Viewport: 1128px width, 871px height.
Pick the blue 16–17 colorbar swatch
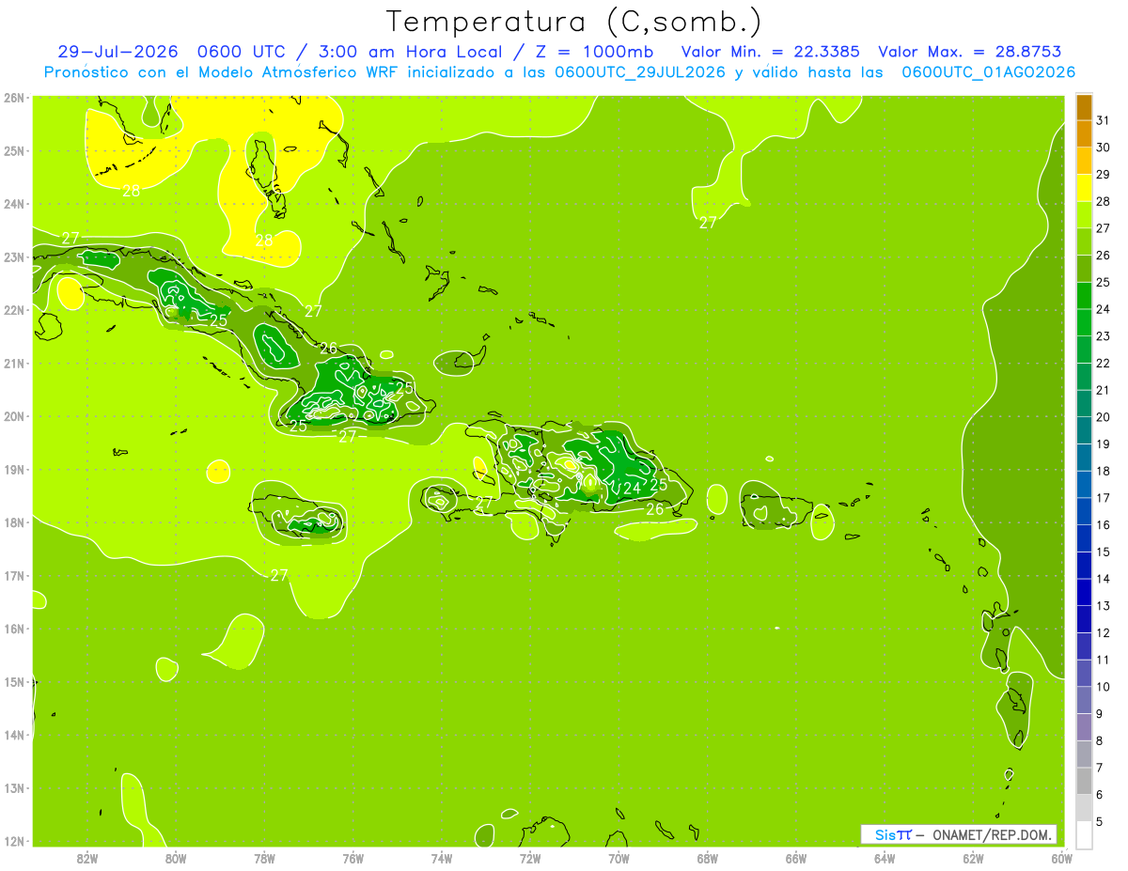point(1084,512)
